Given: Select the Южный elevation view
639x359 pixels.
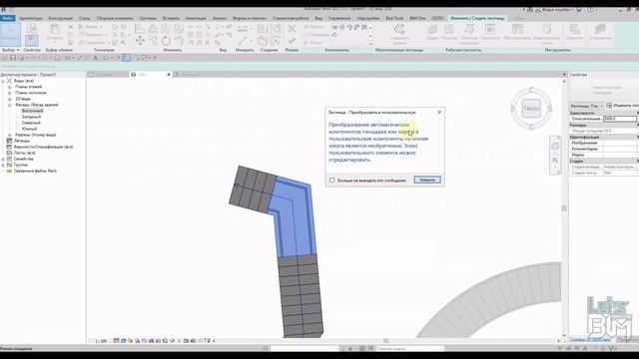Looking at the screenshot, I should [29, 129].
